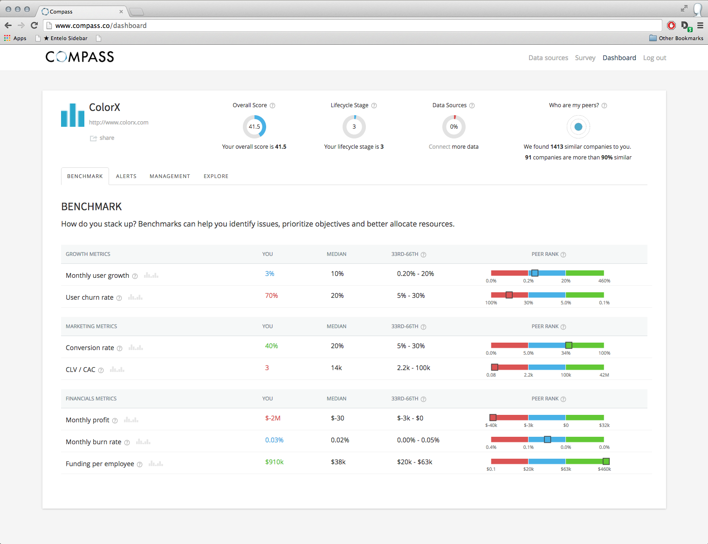
Task: Focus the address bar showing compass.co/dashboard
Action: [x=352, y=25]
